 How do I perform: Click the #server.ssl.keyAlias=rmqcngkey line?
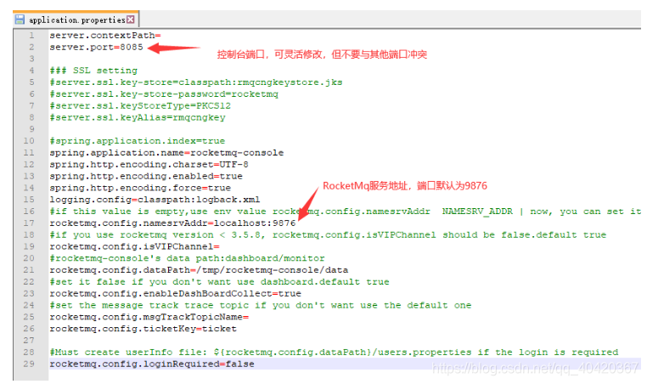click(x=138, y=118)
